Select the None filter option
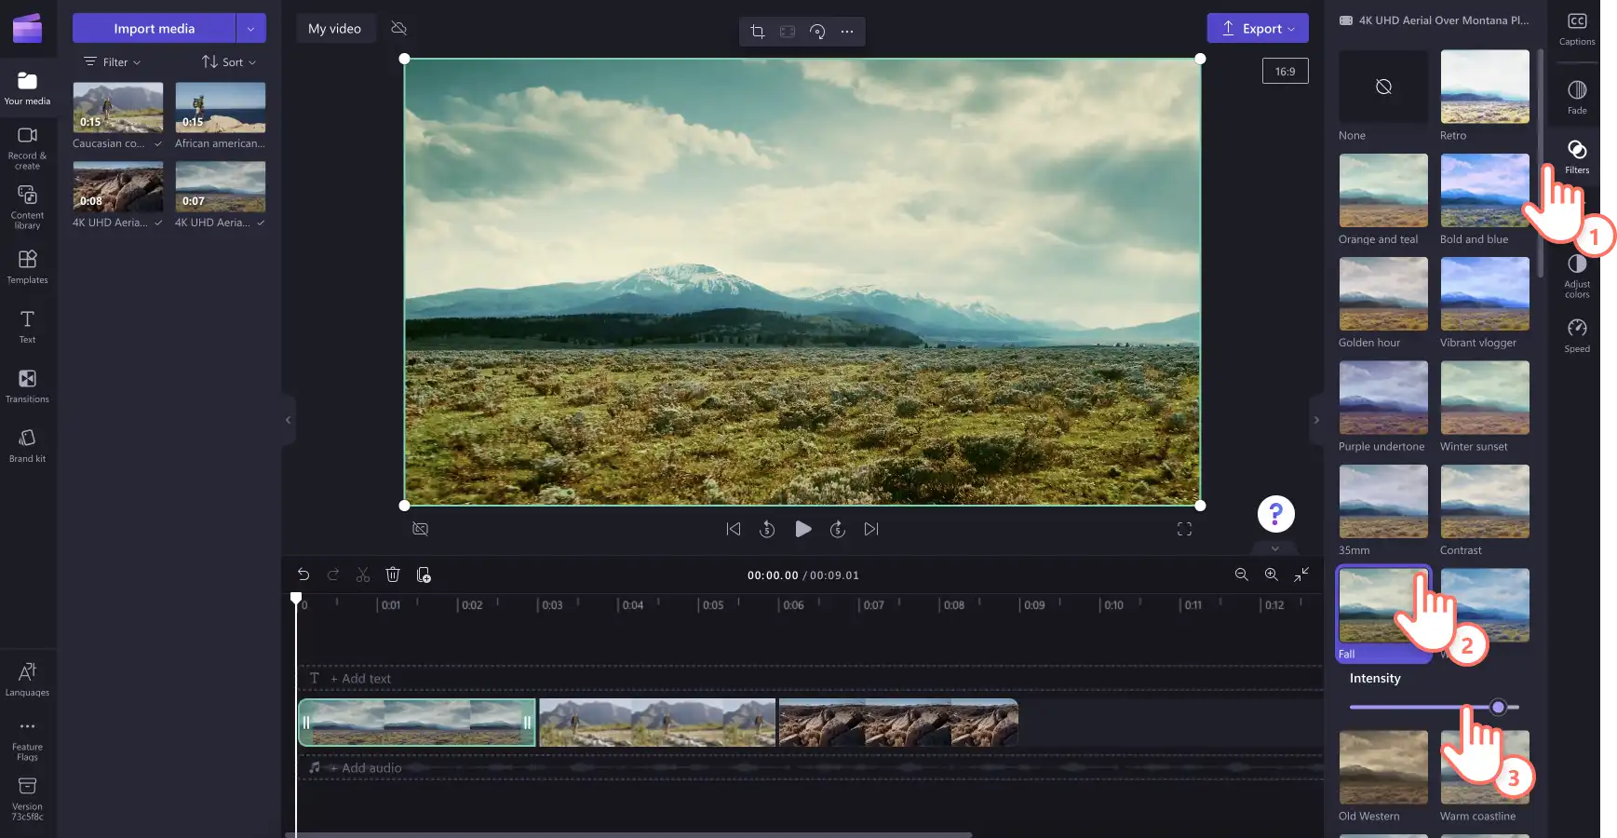This screenshot has height=838, width=1617. point(1383,96)
